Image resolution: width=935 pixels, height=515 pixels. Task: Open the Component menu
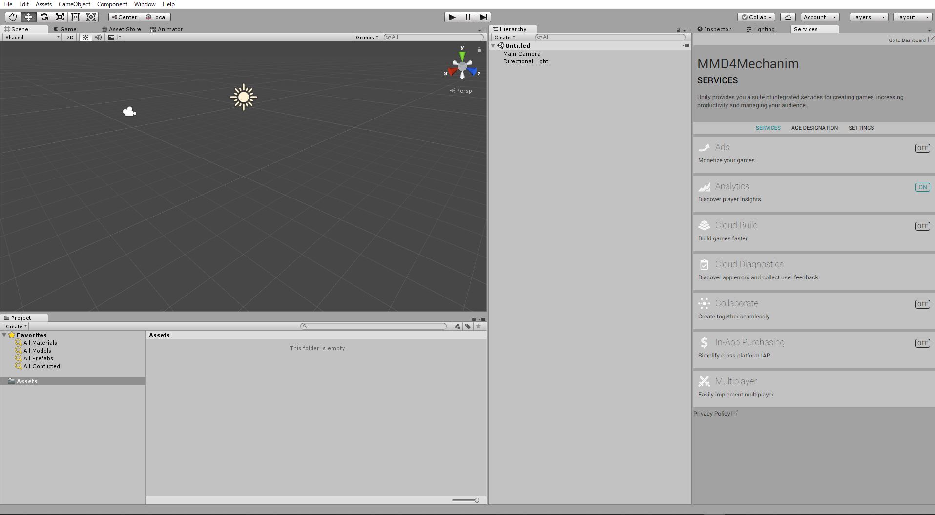112,4
